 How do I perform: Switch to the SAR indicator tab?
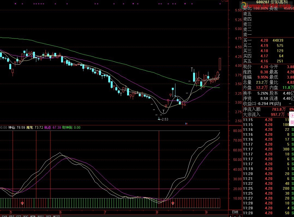(x=4, y=216)
